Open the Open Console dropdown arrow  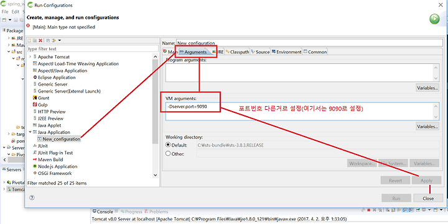click(441, 210)
